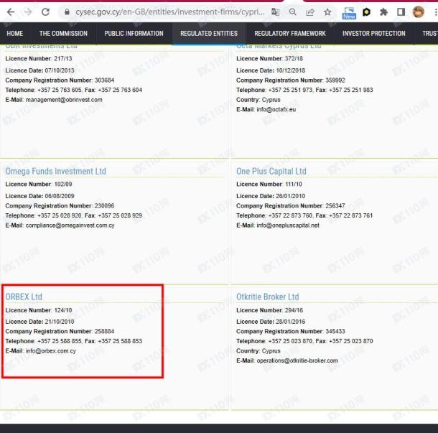Click the browser forward arrow
The width and height of the screenshot is (438, 433).
(28, 12)
